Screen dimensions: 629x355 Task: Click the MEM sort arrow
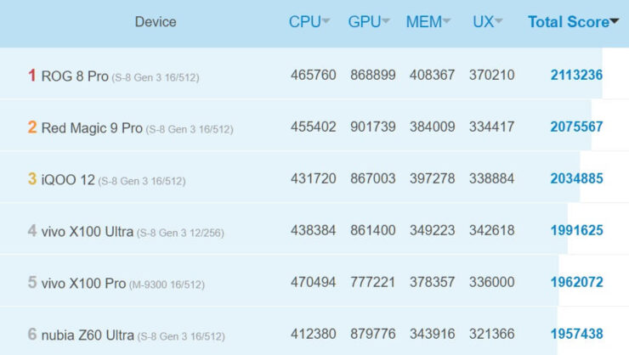[x=447, y=22]
